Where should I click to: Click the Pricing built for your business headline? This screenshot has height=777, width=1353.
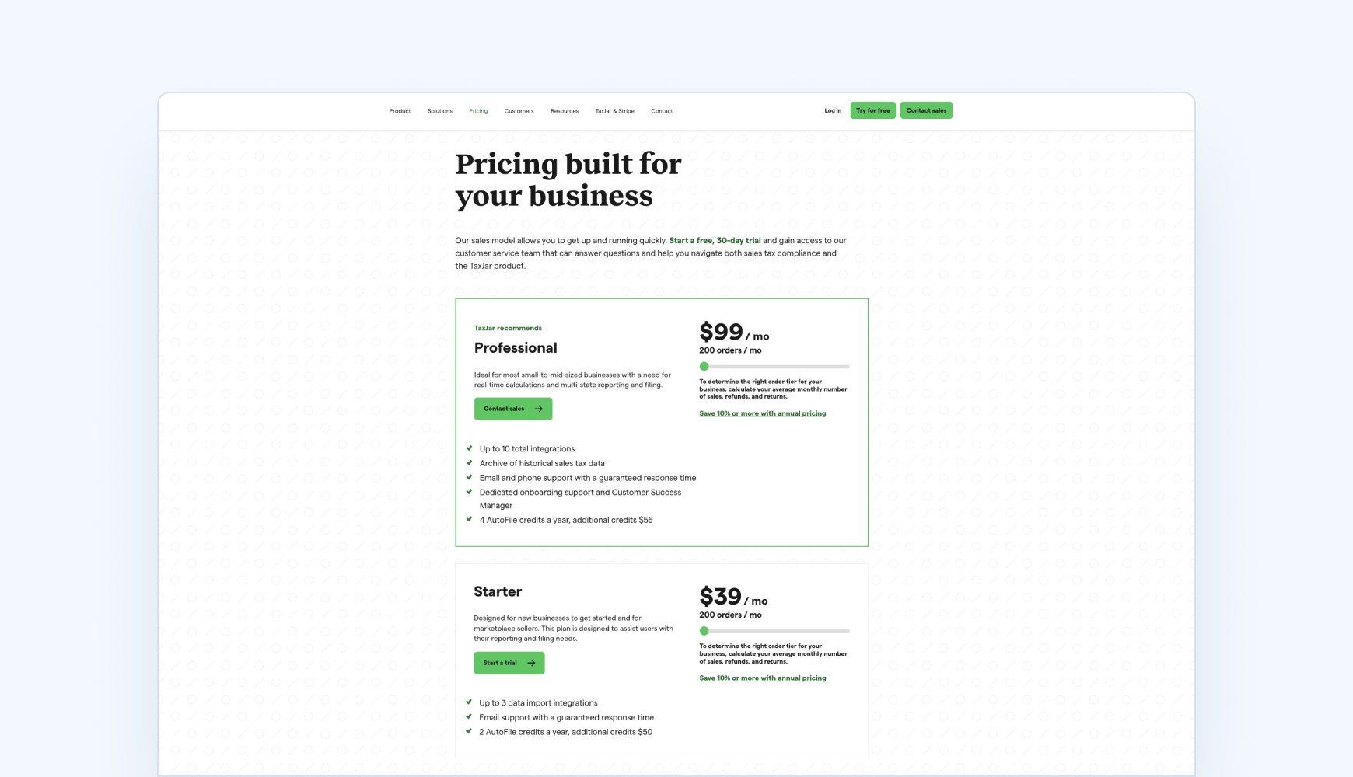[568, 180]
